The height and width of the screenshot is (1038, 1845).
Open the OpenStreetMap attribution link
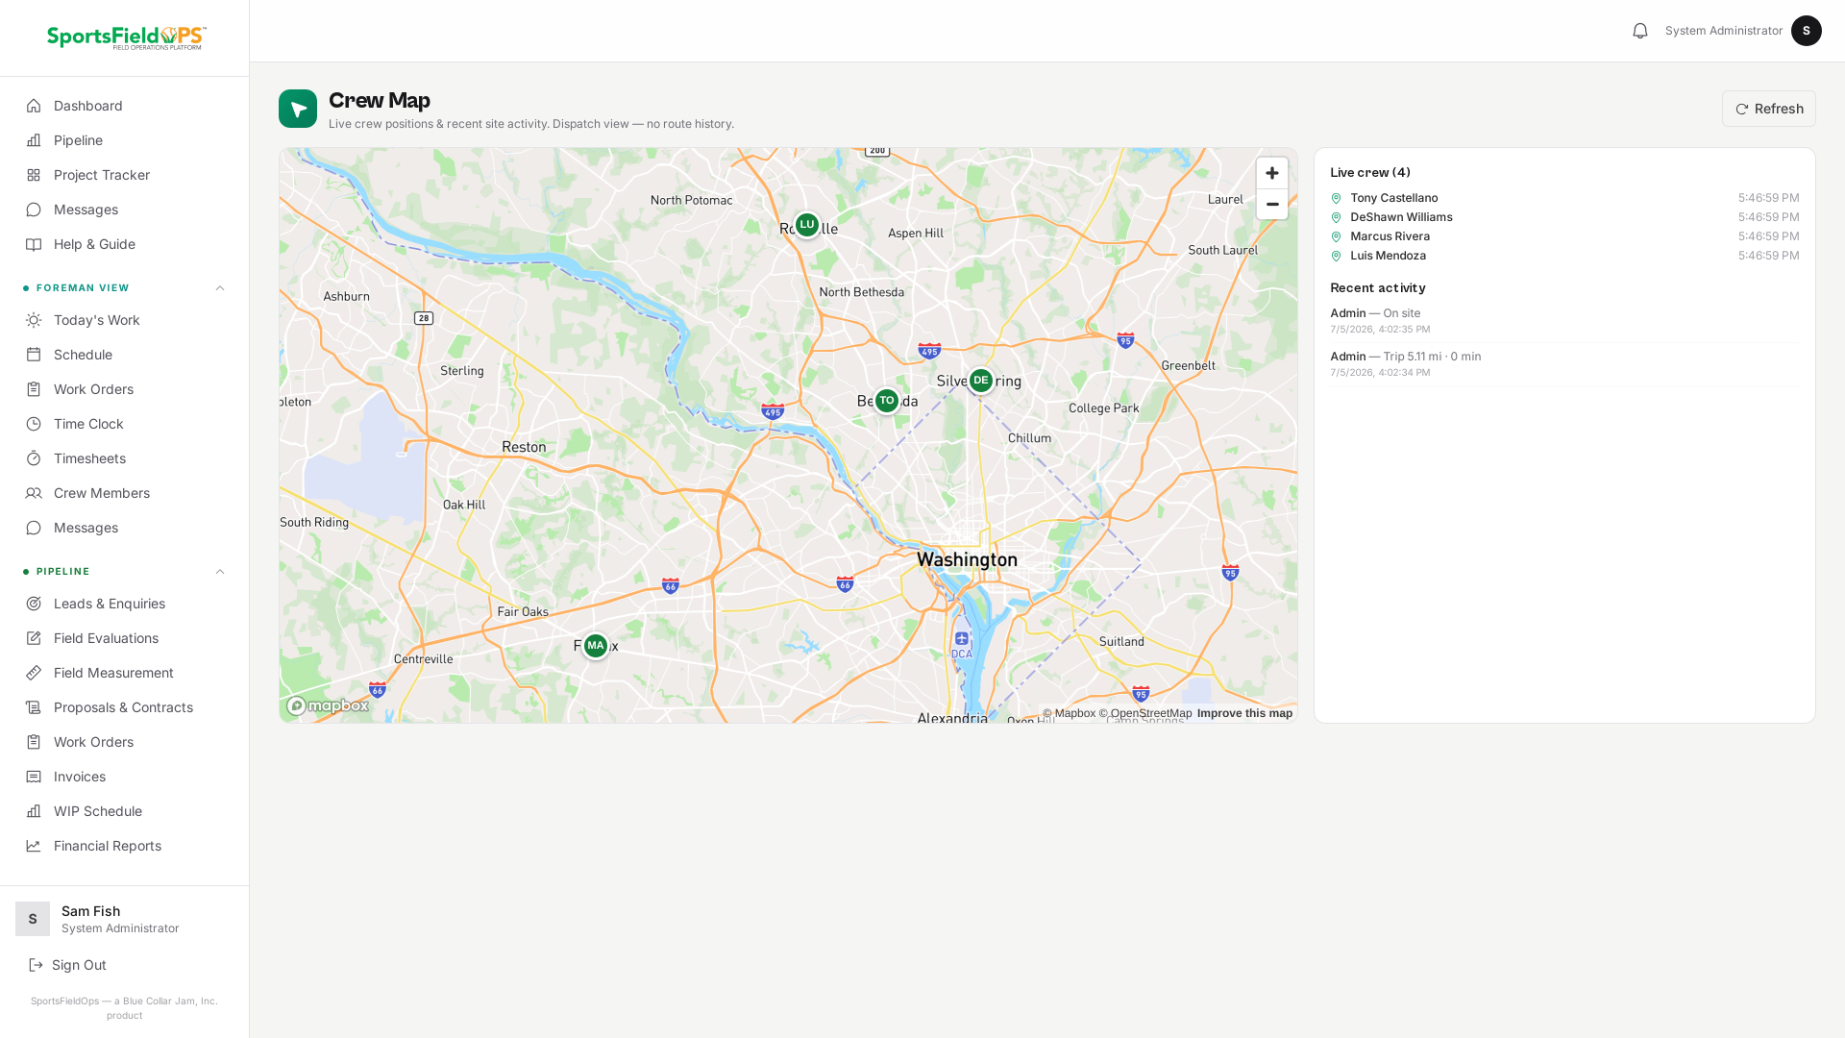[x=1145, y=713]
